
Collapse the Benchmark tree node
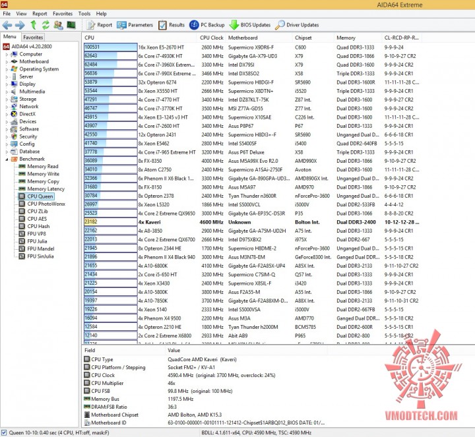click(7, 160)
